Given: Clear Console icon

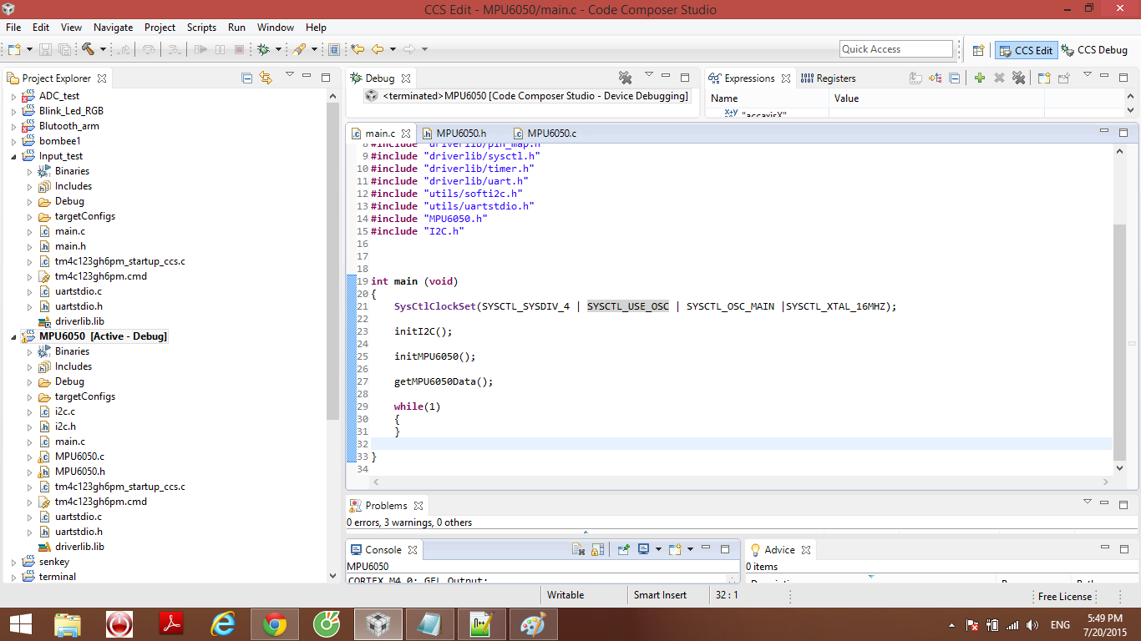Looking at the screenshot, I should [x=578, y=549].
